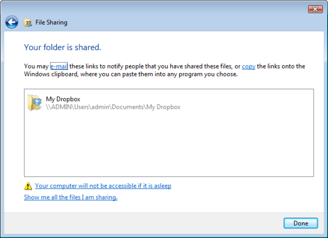The image size is (328, 238).
Task: Click empty space in shared items list
Action: pos(169,144)
